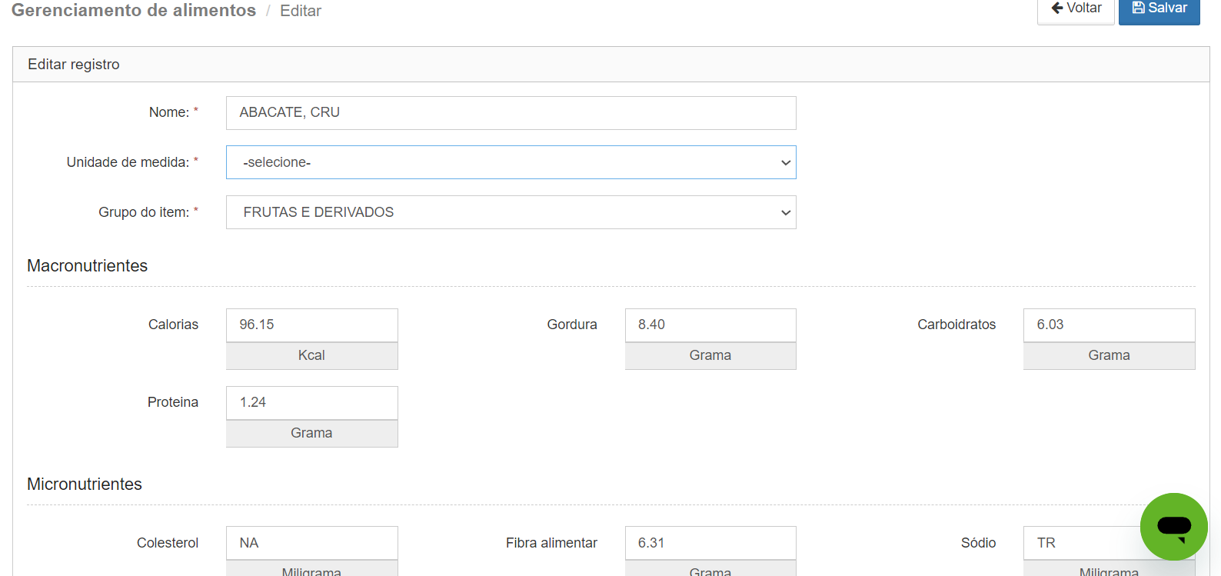1221x576 pixels.
Task: Click the Kcal unit label under Calorias
Action: 311,356
